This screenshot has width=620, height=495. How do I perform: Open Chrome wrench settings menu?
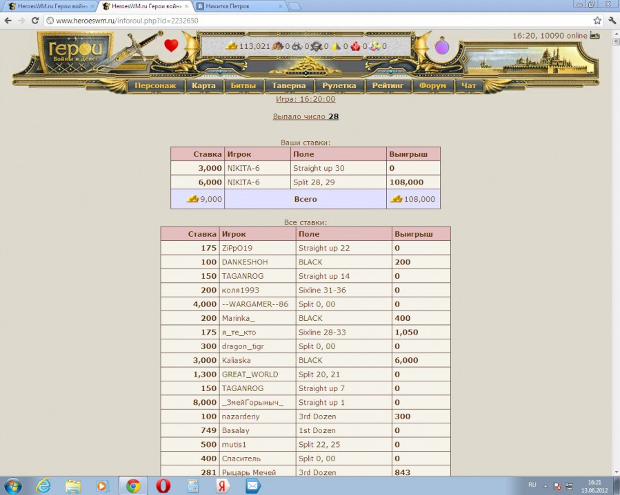(612, 21)
